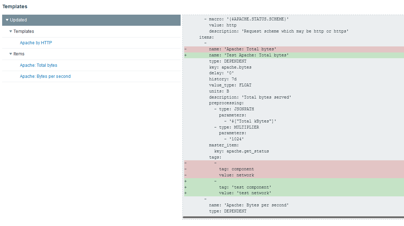
Task: Open the Apache: Total bytes link
Action: pos(38,65)
